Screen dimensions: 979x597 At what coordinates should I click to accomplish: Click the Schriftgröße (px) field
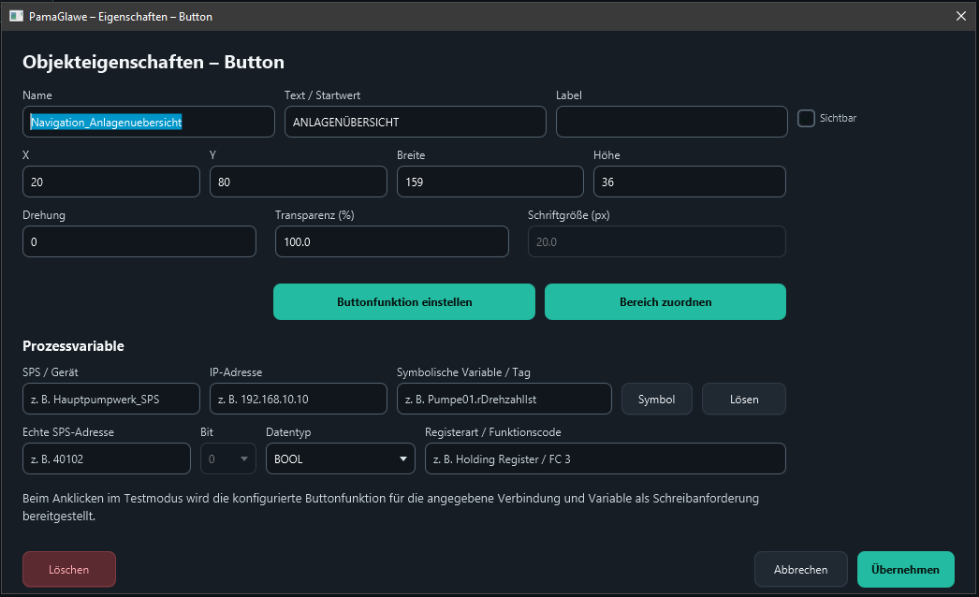click(x=657, y=241)
